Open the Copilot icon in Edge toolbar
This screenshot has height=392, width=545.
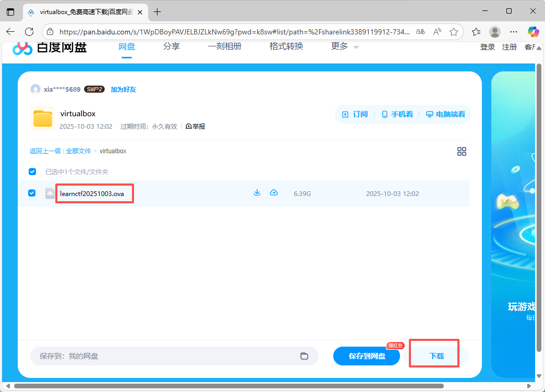pyautogui.click(x=532, y=32)
